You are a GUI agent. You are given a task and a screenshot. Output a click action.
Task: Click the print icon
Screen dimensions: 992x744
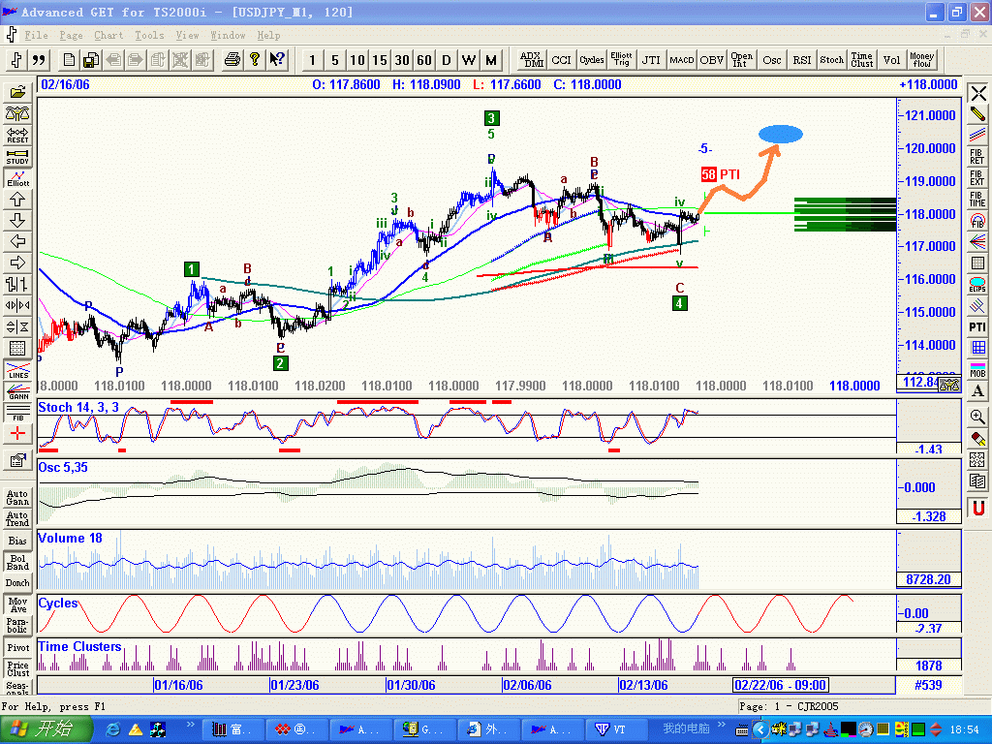click(x=232, y=60)
